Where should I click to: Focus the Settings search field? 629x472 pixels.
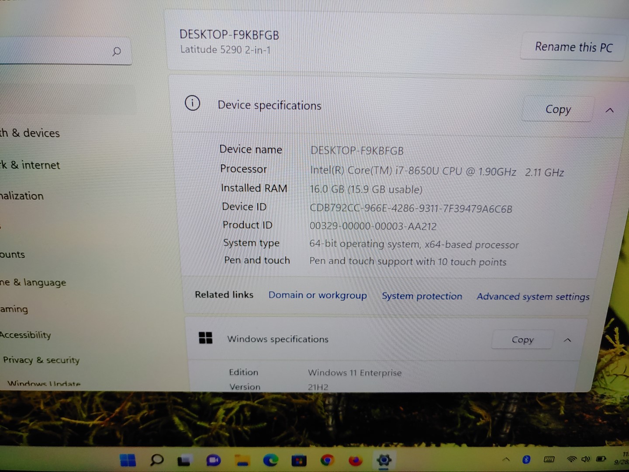(x=66, y=52)
